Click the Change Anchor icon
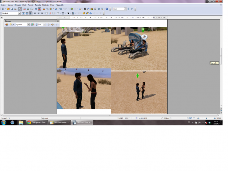The width and height of the screenshot is (228, 171). click(x=90, y=13)
